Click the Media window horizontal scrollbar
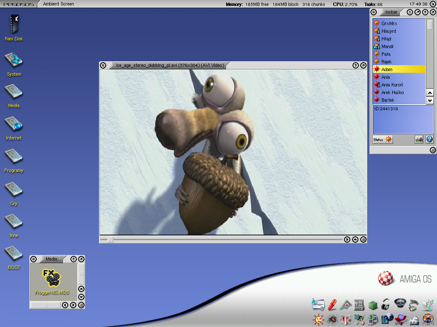Image resolution: width=437 pixels, height=327 pixels. (45, 305)
